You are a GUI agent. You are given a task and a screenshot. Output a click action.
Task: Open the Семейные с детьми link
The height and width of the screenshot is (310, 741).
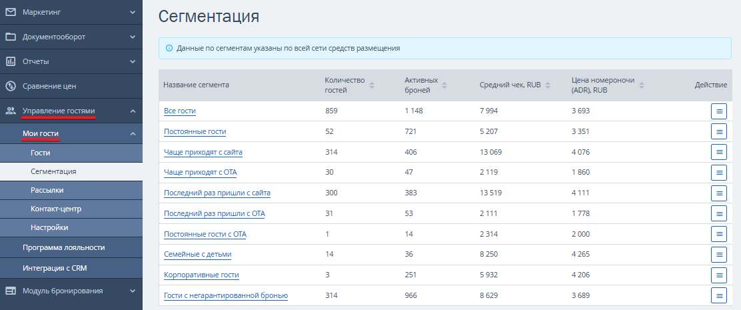[x=197, y=254]
